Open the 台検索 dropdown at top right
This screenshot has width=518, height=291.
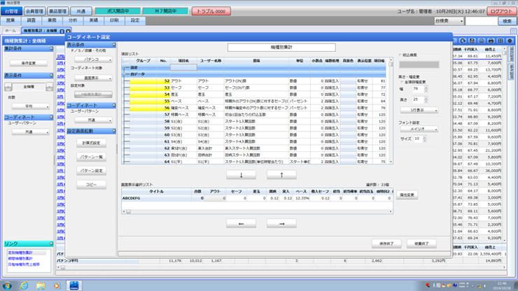click(x=449, y=21)
